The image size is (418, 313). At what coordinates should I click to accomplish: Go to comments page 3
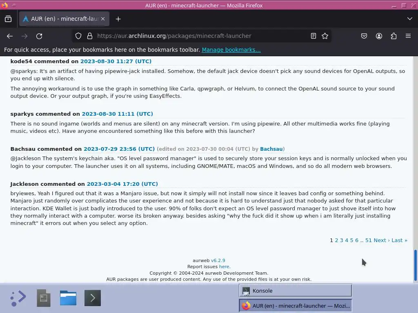(342, 240)
